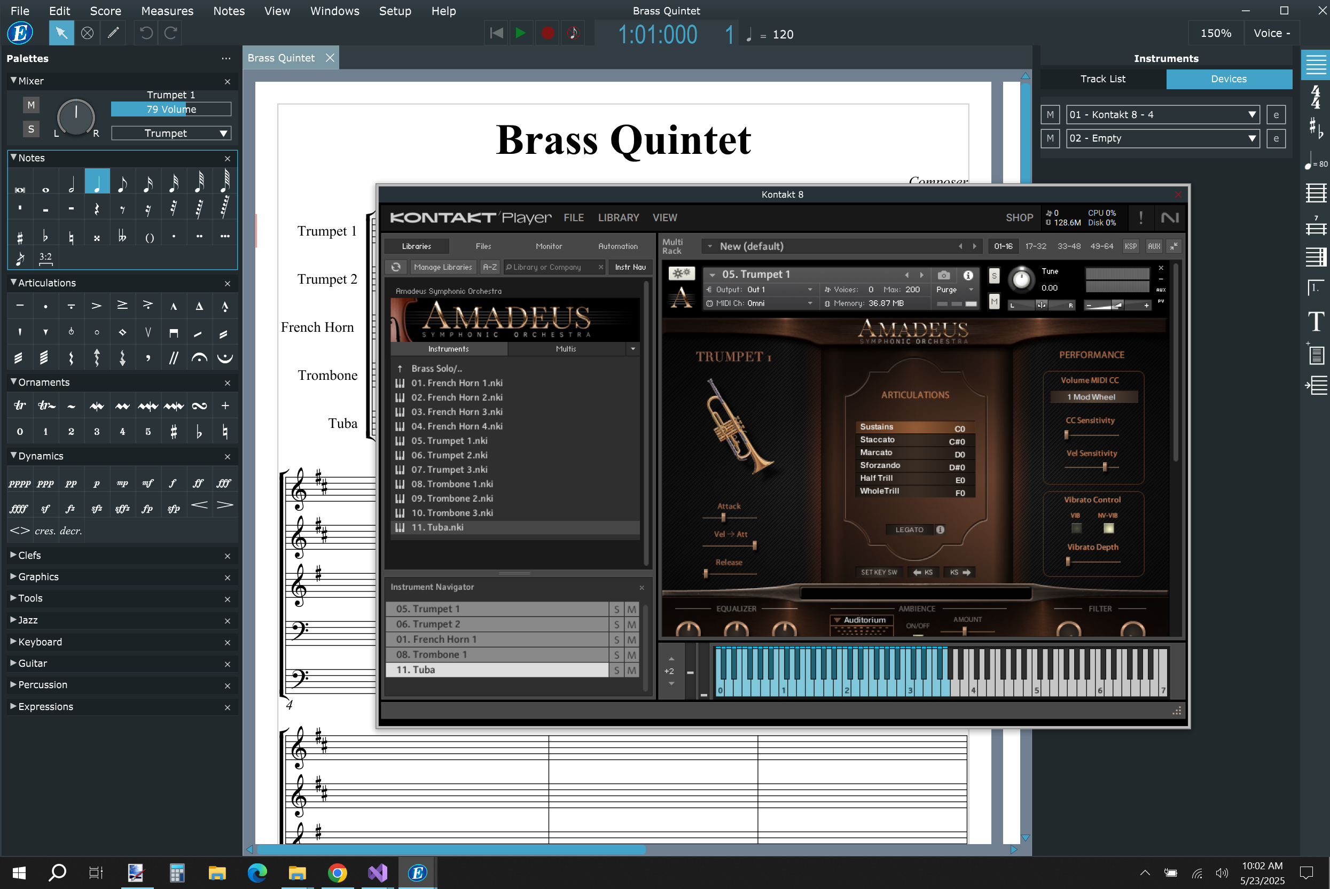Click edit button for 01 - Kontakt device
1330x889 pixels.
coord(1276,114)
